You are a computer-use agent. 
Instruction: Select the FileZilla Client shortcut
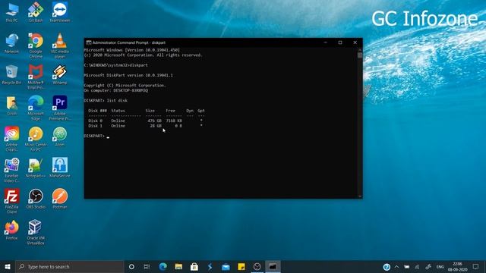click(12, 201)
